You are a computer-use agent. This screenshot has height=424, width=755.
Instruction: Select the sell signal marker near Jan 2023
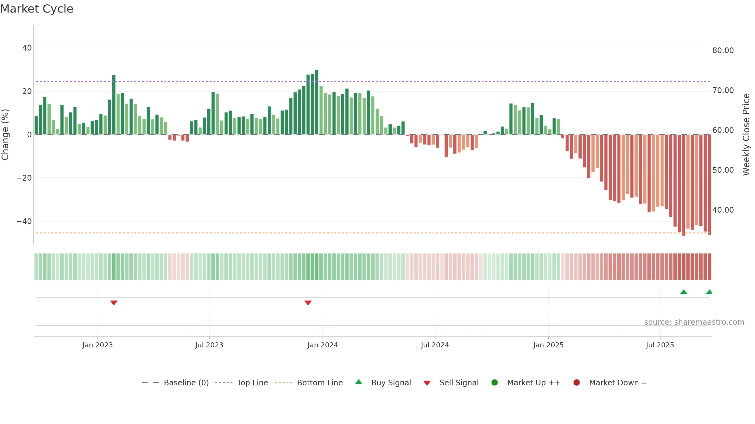point(114,303)
